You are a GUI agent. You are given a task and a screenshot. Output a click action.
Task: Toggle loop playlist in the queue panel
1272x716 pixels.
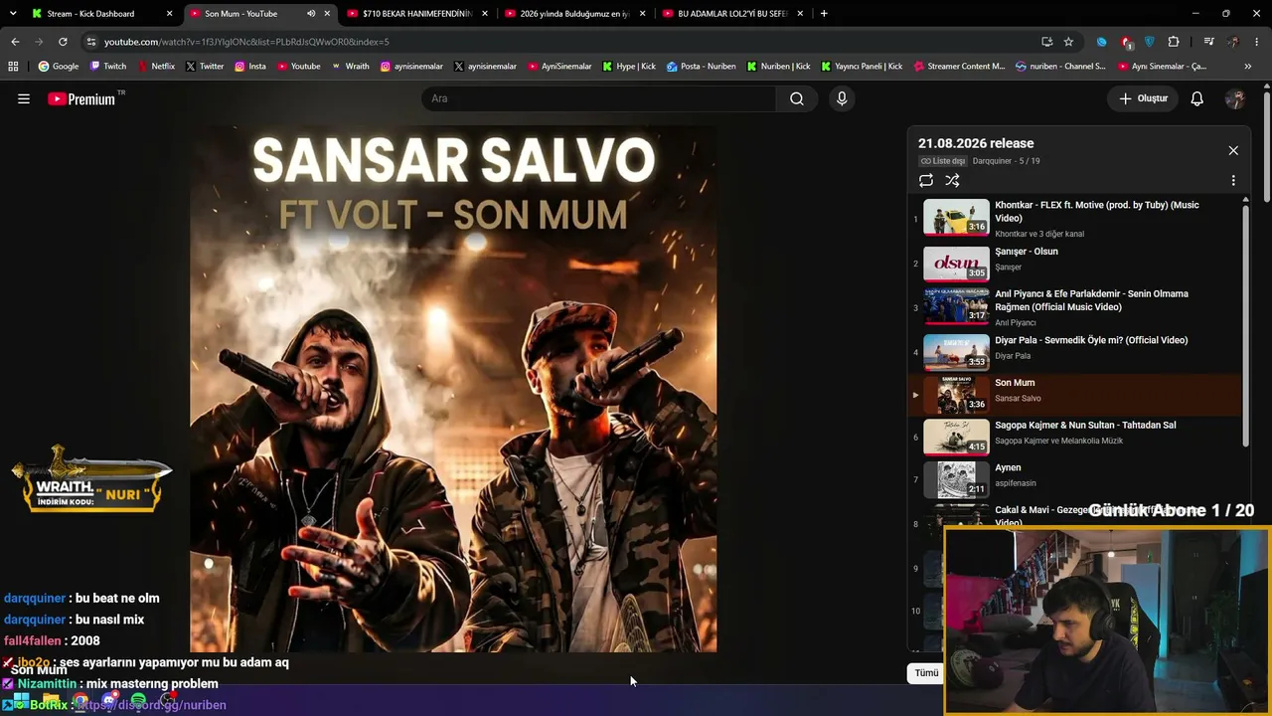(x=926, y=180)
